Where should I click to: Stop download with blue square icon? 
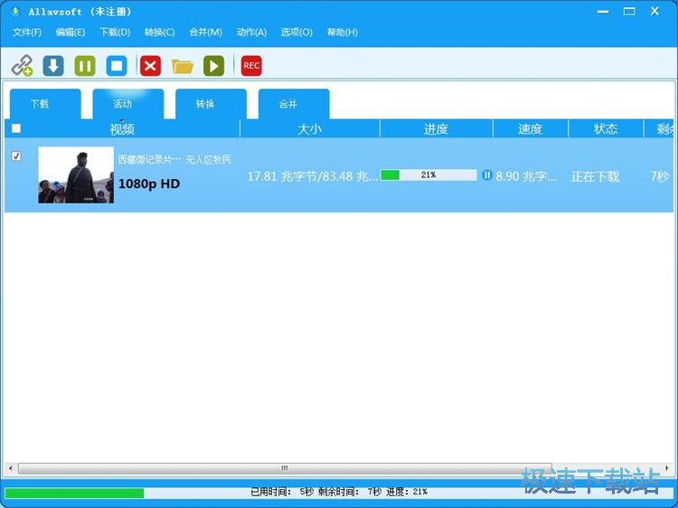(x=117, y=66)
